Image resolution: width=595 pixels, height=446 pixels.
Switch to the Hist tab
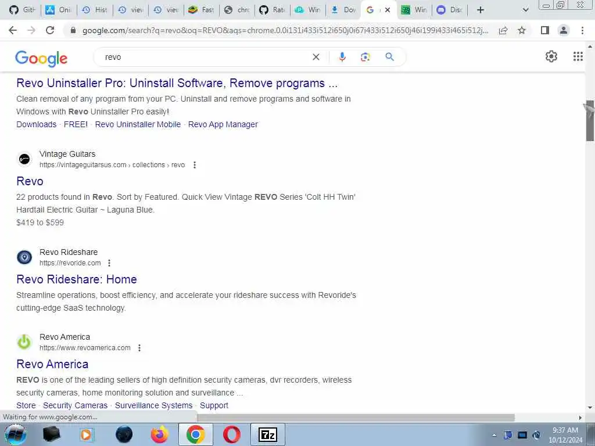(x=95, y=10)
